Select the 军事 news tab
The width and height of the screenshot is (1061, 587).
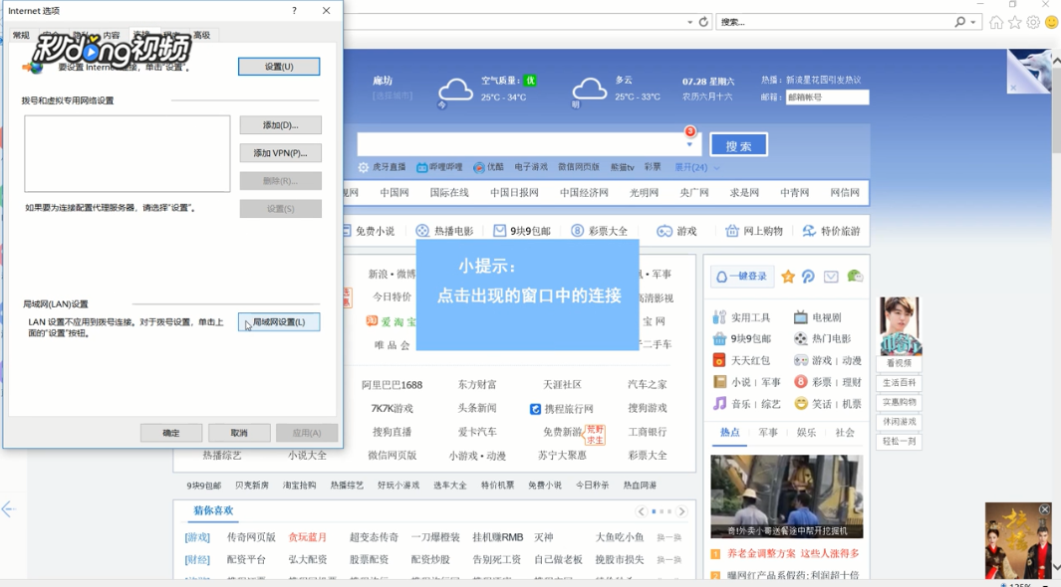[x=768, y=433]
